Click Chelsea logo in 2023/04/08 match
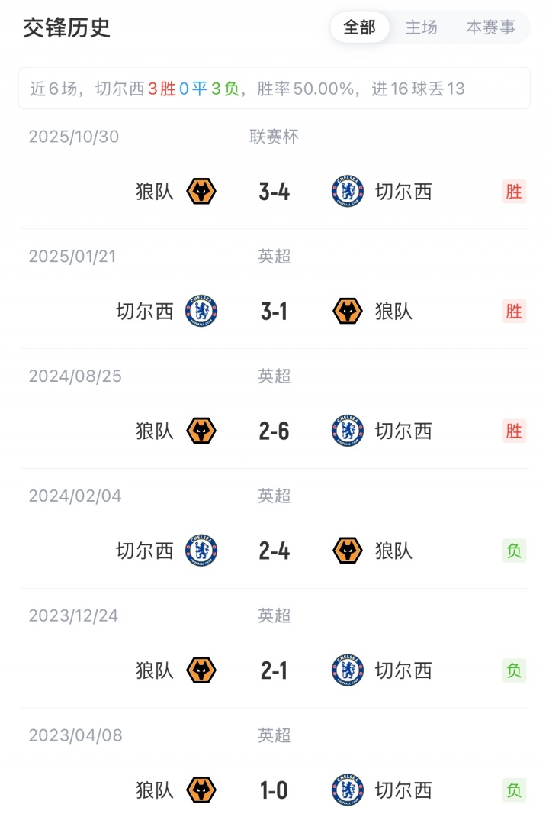 348,790
